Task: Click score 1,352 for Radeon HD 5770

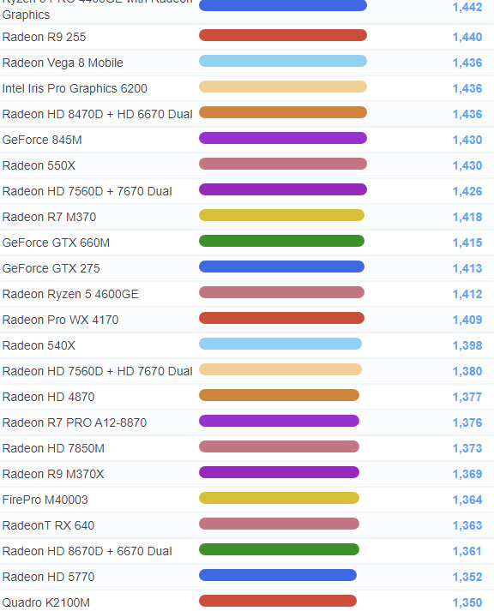Action: [467, 577]
